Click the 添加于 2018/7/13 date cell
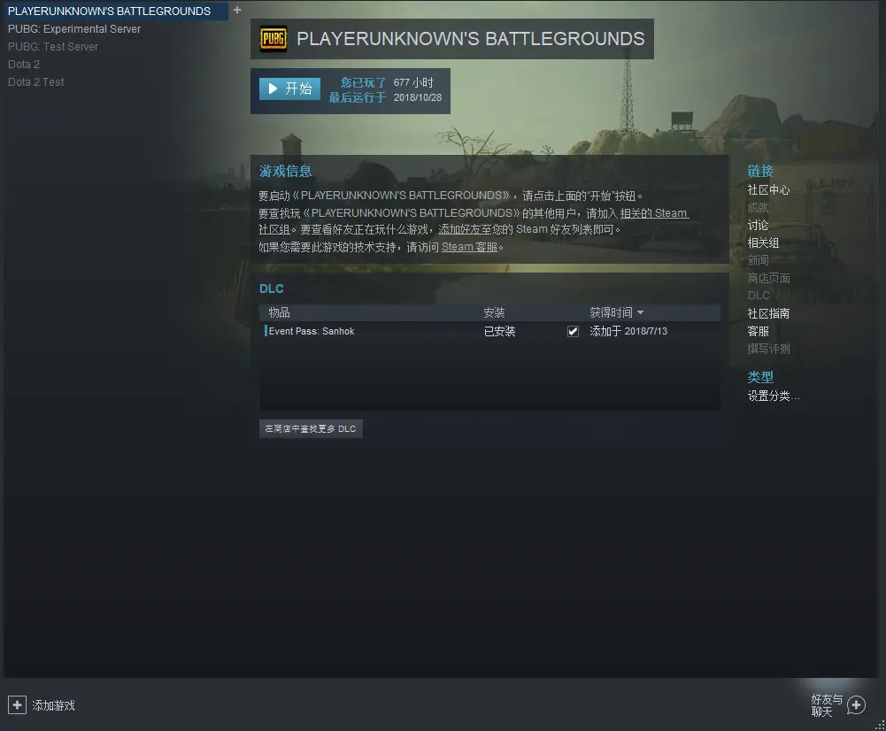The image size is (886, 731). pos(628,331)
